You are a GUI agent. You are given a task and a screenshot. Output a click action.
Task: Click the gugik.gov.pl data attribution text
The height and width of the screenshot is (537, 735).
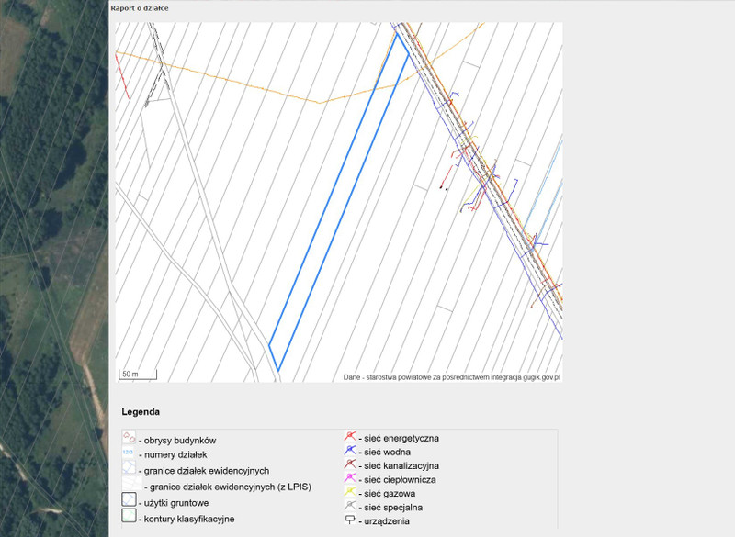tap(451, 377)
